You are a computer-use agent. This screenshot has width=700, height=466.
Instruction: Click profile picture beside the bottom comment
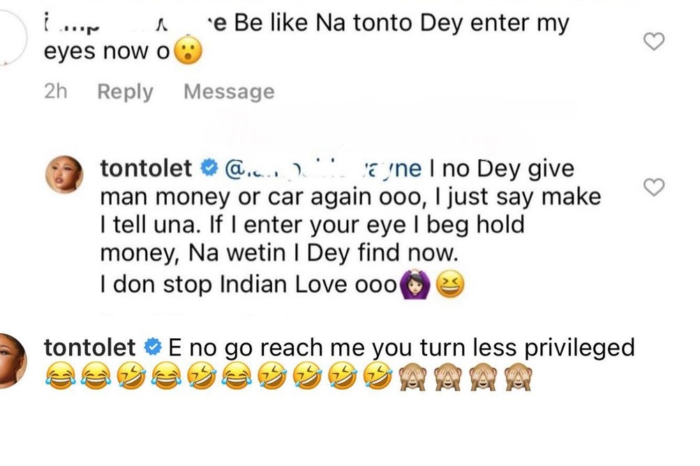[x=12, y=361]
